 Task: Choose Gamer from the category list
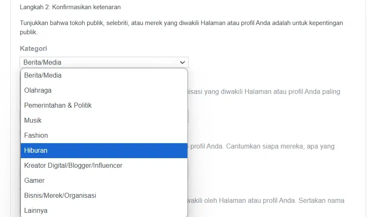coord(104,180)
